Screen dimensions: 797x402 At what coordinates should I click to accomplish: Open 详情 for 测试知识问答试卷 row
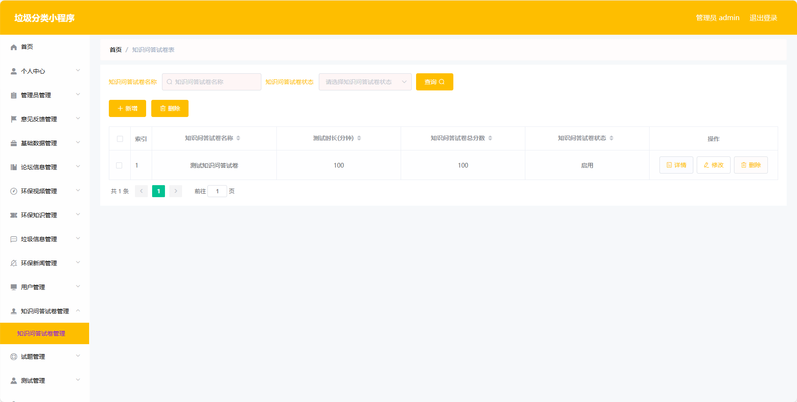(676, 165)
